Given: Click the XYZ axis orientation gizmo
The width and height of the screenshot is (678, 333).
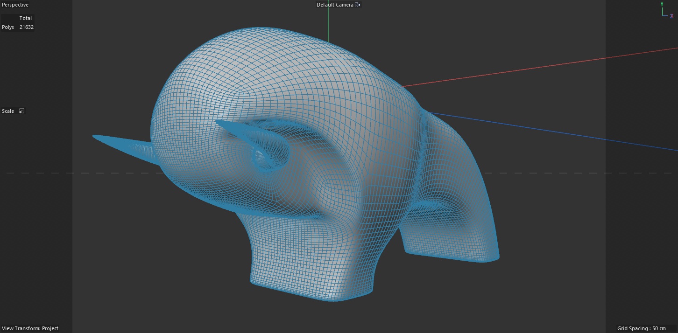Looking at the screenshot, I should click(667, 10).
